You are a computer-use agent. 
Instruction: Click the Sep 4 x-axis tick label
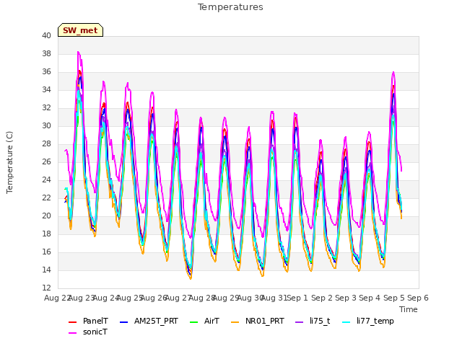click(370, 298)
